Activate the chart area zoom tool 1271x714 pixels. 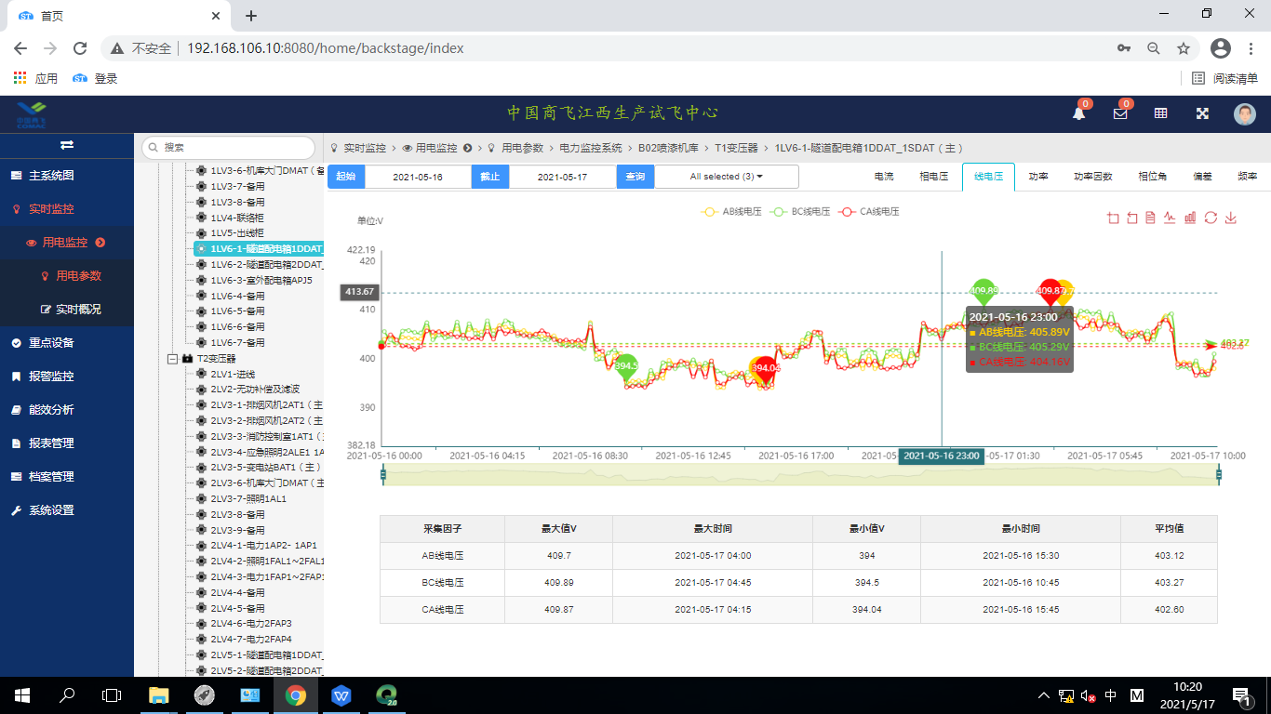coord(1113,218)
